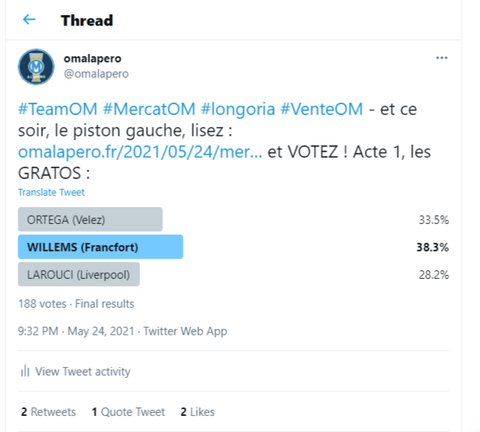
Task: Click the @omalapero handle
Action: tap(96, 74)
